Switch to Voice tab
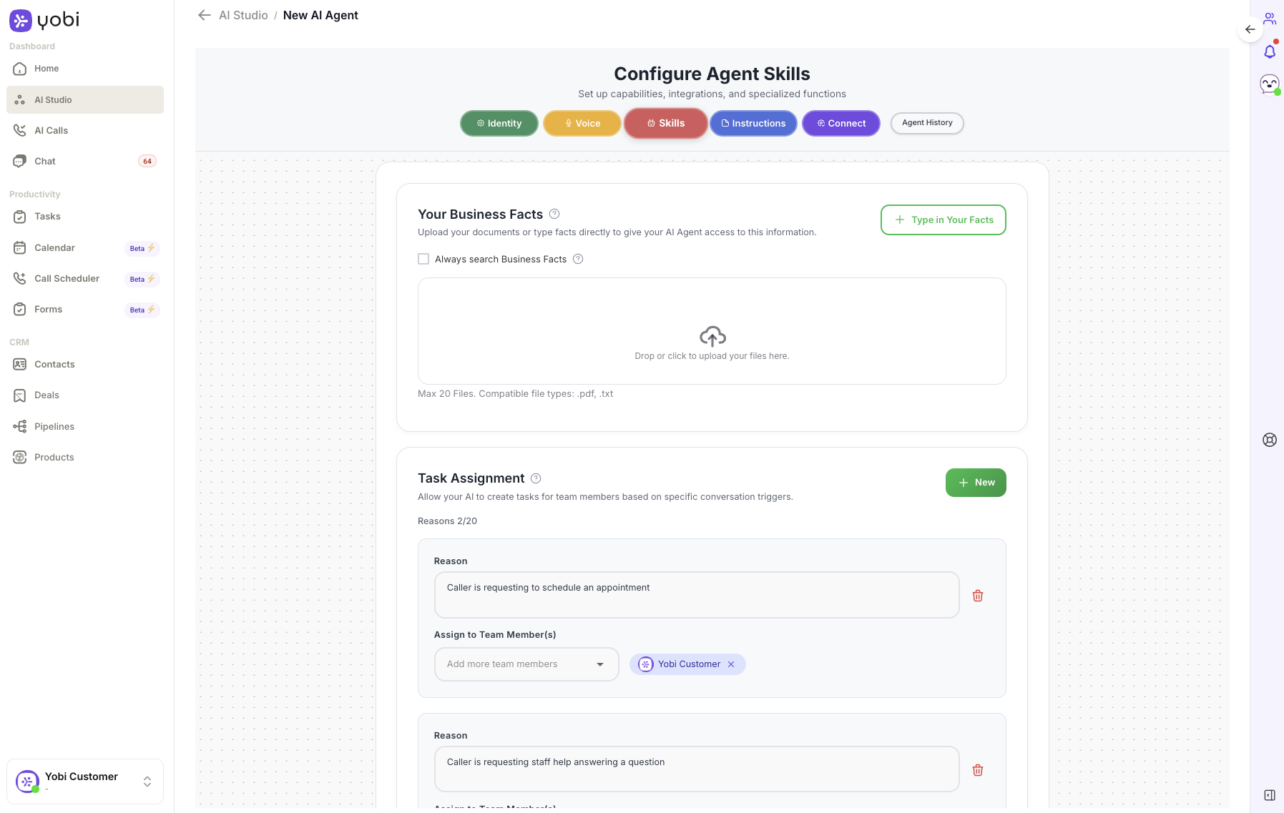 coord(582,123)
